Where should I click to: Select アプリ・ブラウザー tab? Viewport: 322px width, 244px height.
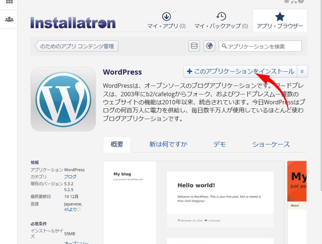point(280,21)
